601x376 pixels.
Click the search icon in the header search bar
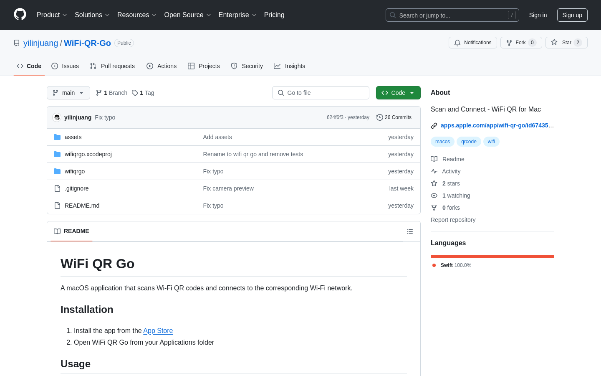pyautogui.click(x=393, y=15)
